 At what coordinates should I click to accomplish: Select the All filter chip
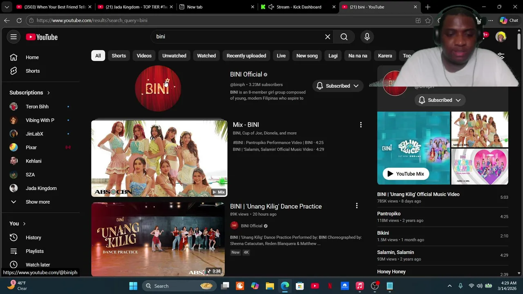[98, 56]
